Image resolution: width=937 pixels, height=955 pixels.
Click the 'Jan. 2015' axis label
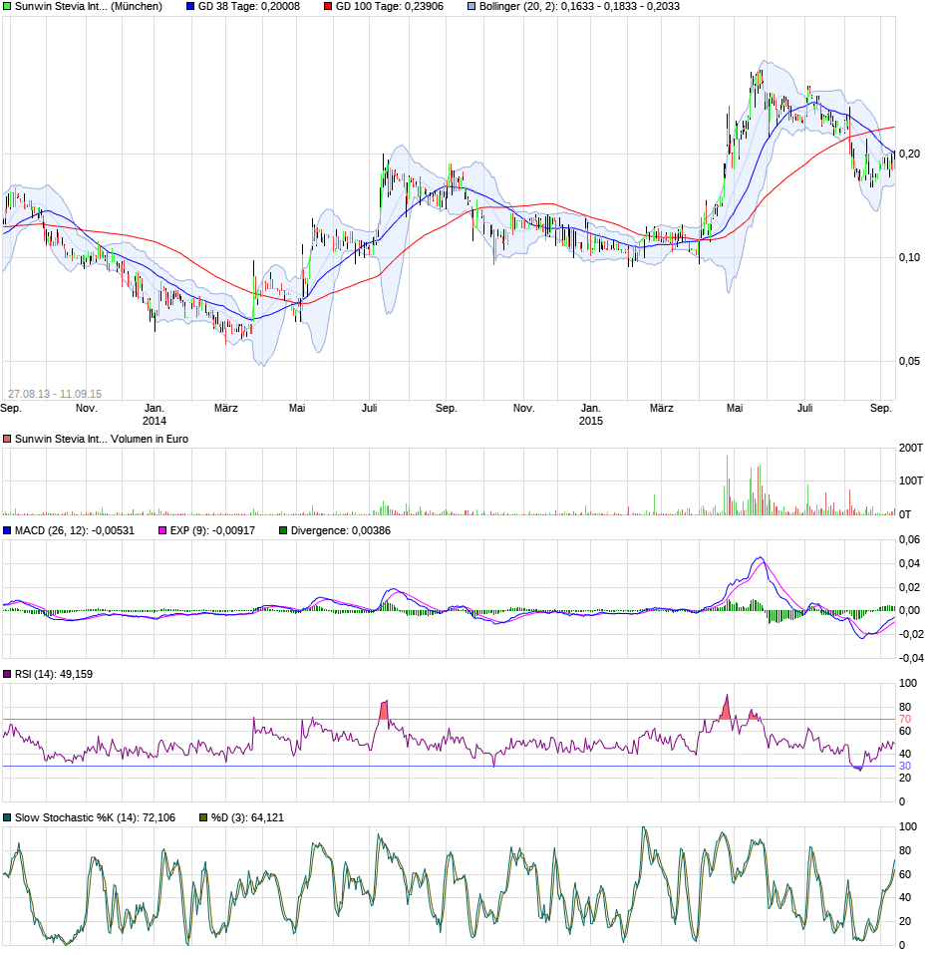tap(590, 414)
